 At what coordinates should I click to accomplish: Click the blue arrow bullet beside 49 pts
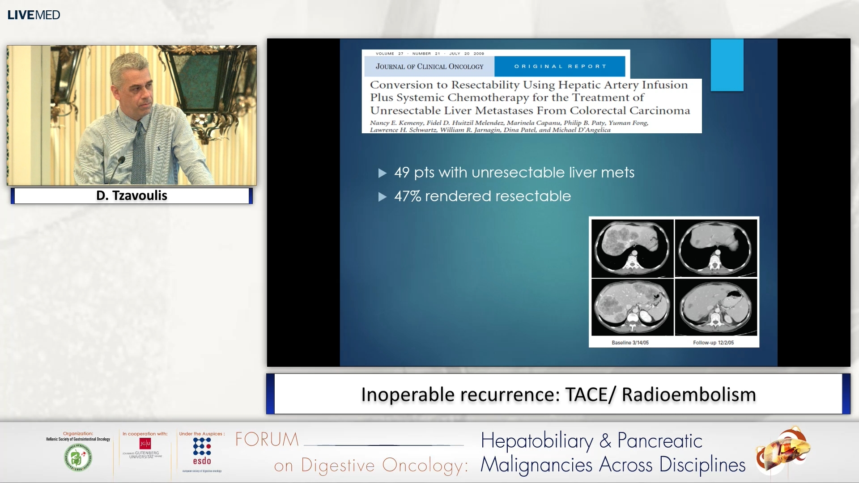click(x=383, y=173)
